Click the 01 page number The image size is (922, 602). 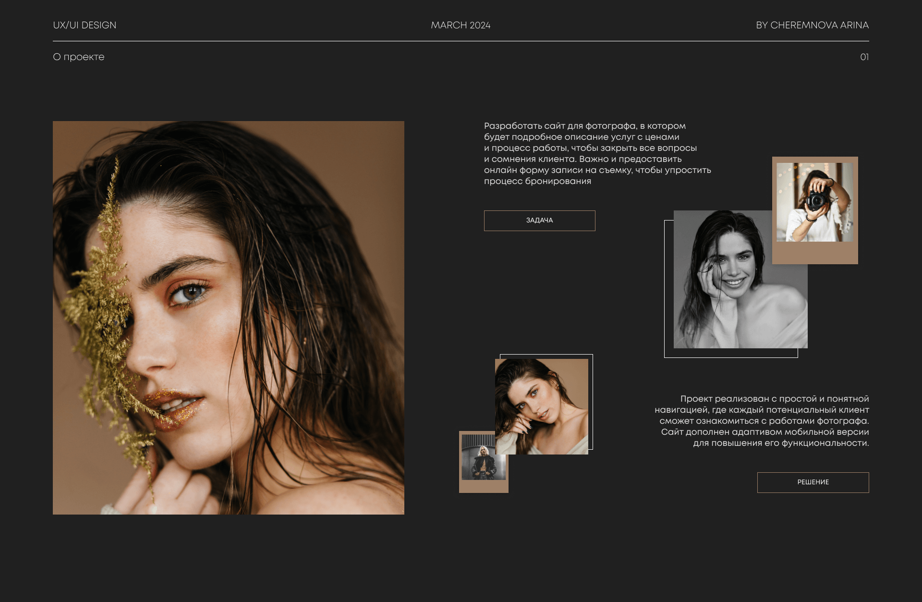click(864, 57)
